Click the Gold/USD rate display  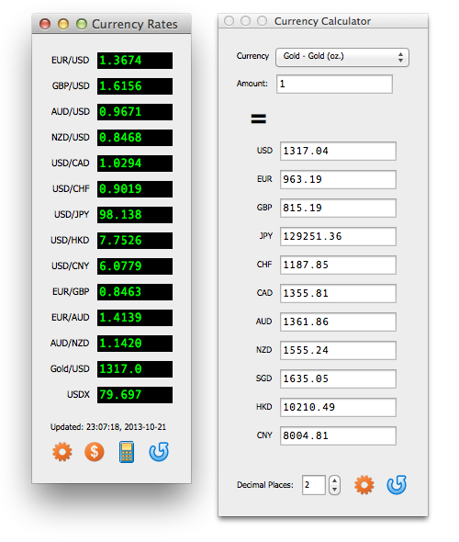click(x=135, y=369)
